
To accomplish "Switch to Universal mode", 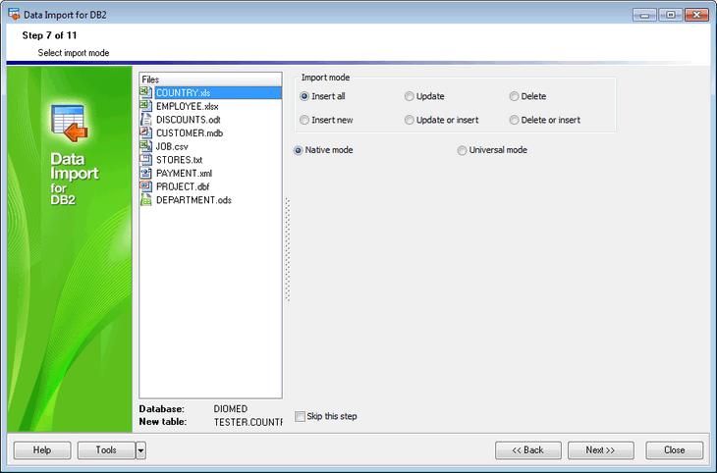I will coord(463,150).
